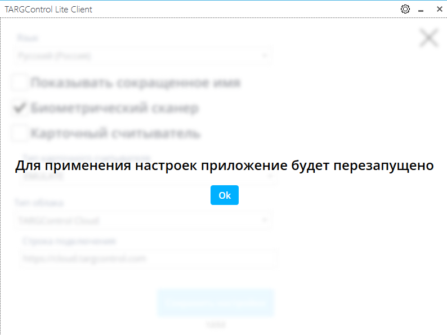The width and height of the screenshot is (447, 335).
Task: Click the "Строка подключения" field label
Action: tap(69, 240)
